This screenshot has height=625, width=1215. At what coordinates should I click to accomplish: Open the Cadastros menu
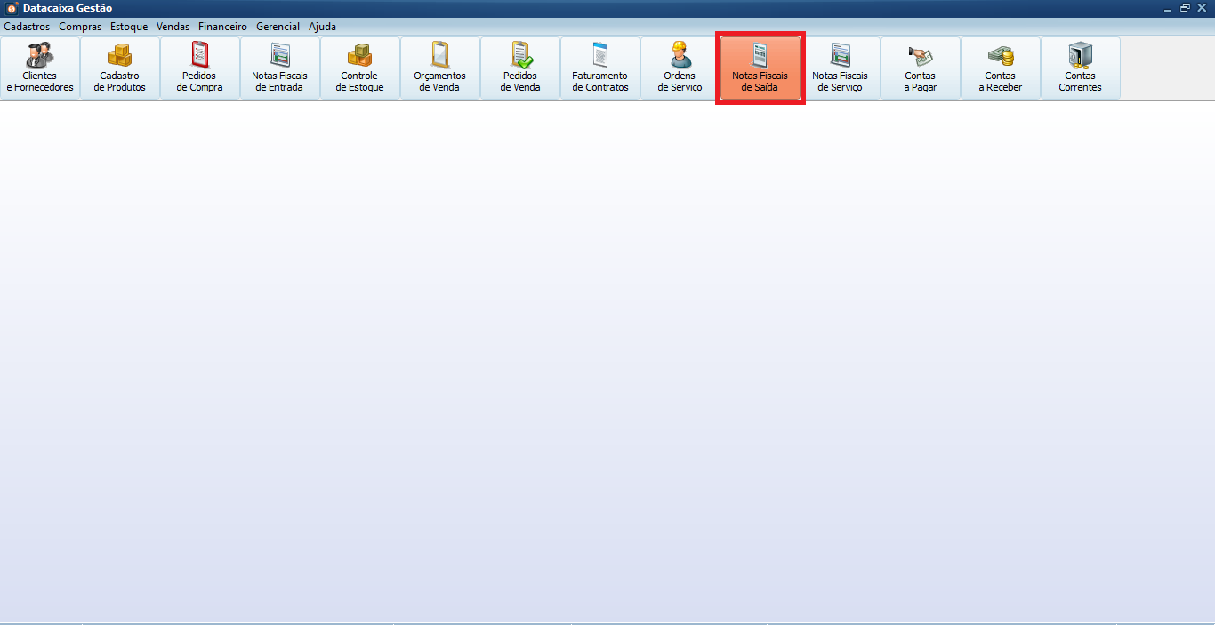[27, 27]
